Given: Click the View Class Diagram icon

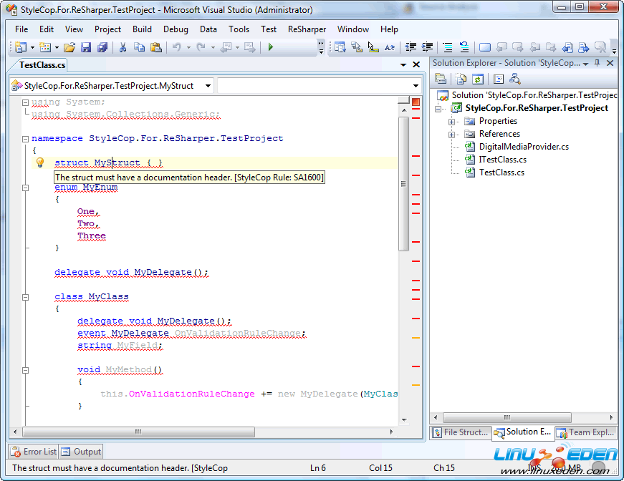Looking at the screenshot, I should pos(514,79).
